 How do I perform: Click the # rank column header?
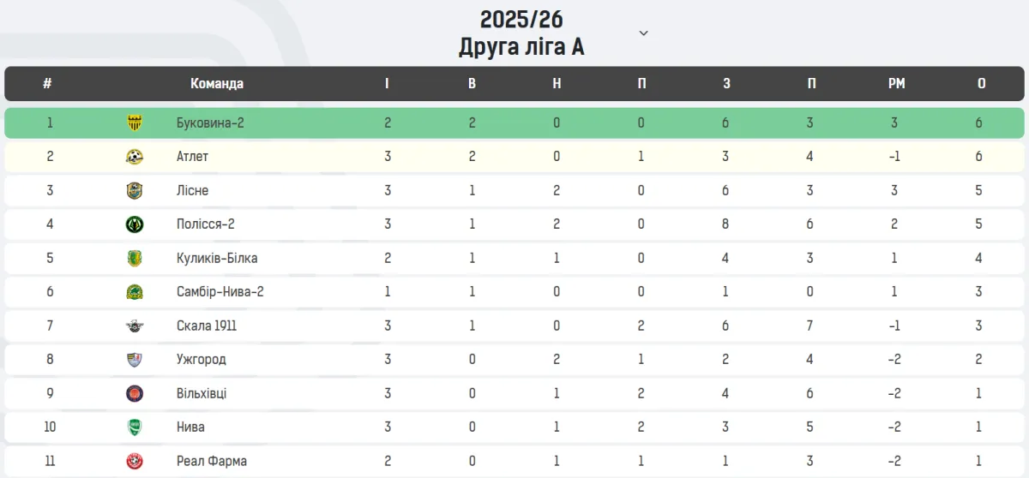click(x=47, y=83)
